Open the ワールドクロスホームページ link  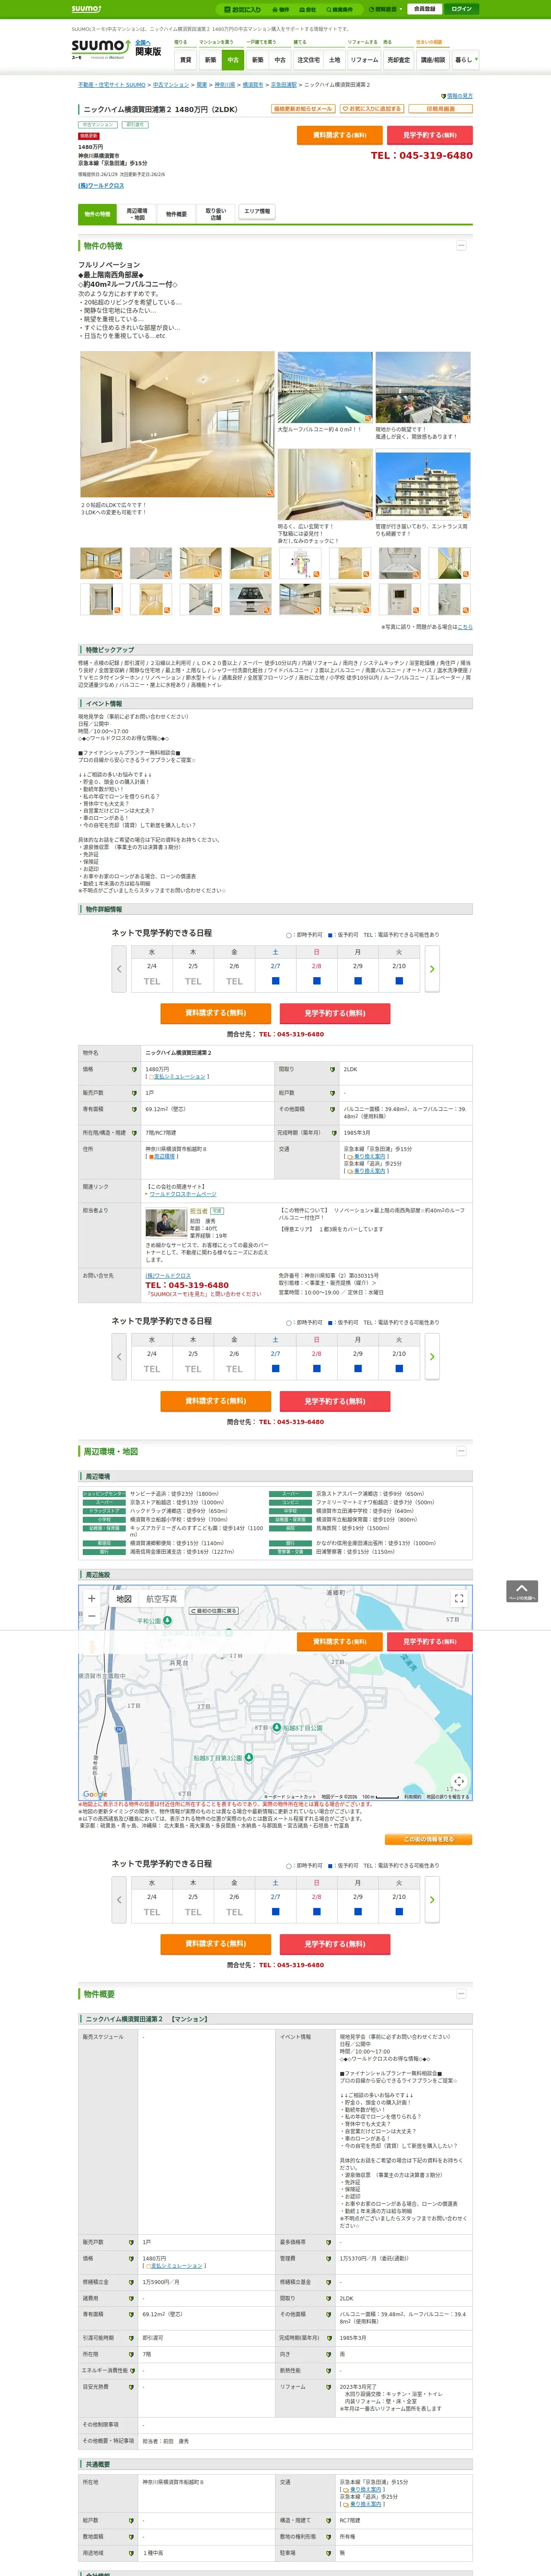[183, 1194]
